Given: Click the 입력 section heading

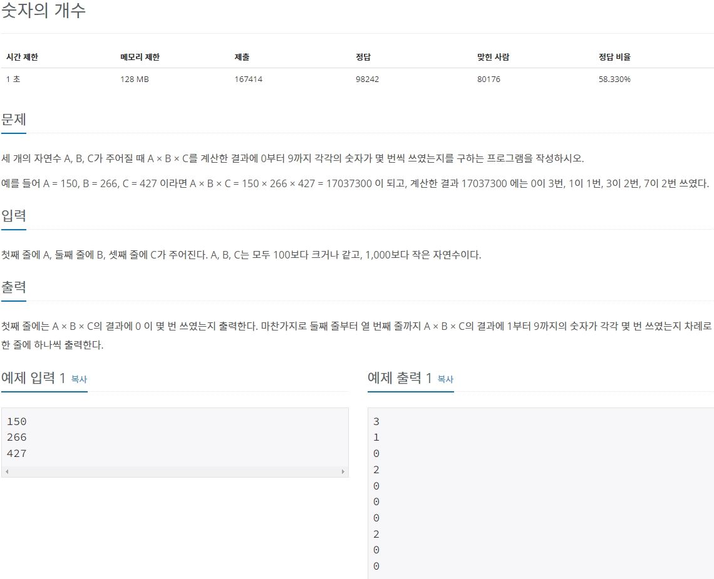Looking at the screenshot, I should click(x=14, y=216).
